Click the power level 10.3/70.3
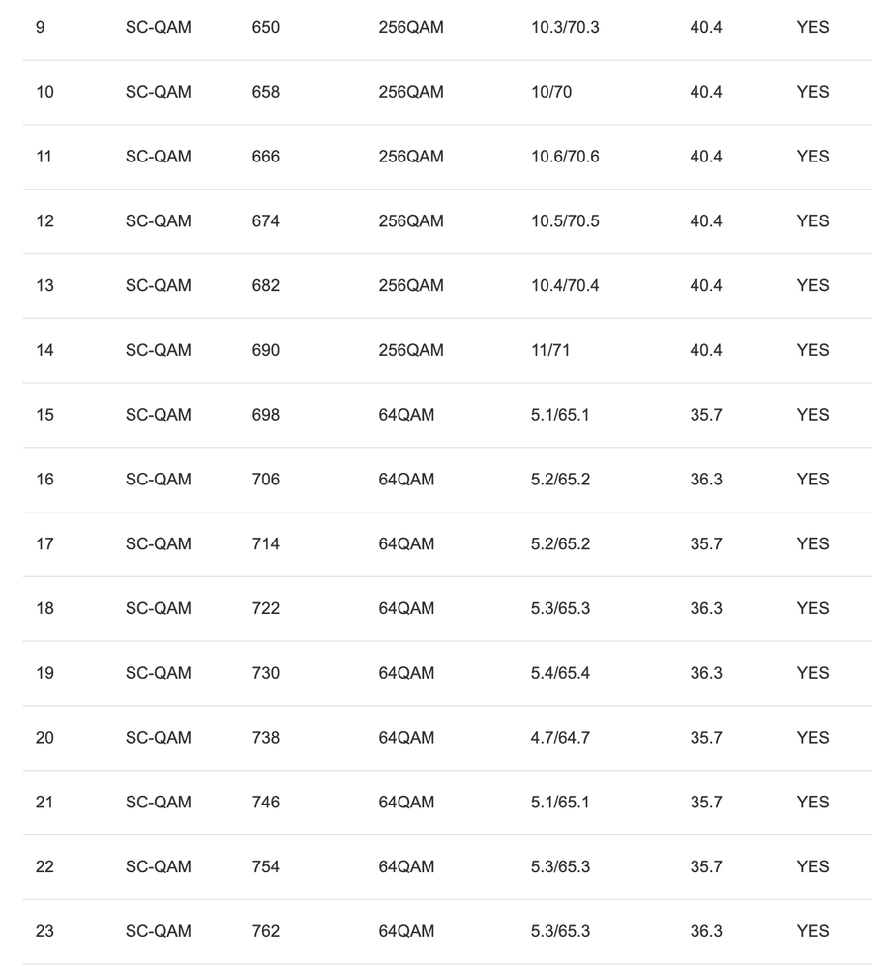887x966 pixels. (565, 28)
